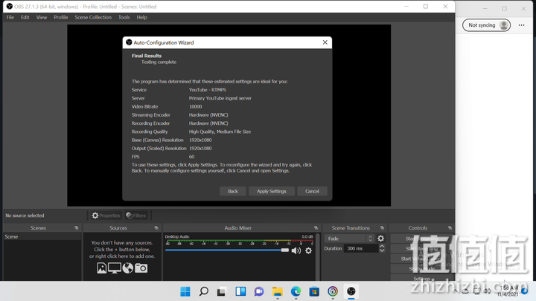Open the File menu
This screenshot has height=301, width=536.
10,17
